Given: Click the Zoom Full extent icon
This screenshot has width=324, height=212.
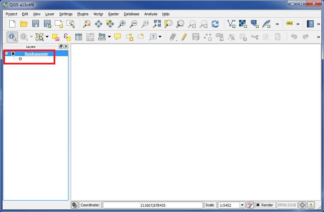Looking at the screenshot, I should (x=157, y=24).
